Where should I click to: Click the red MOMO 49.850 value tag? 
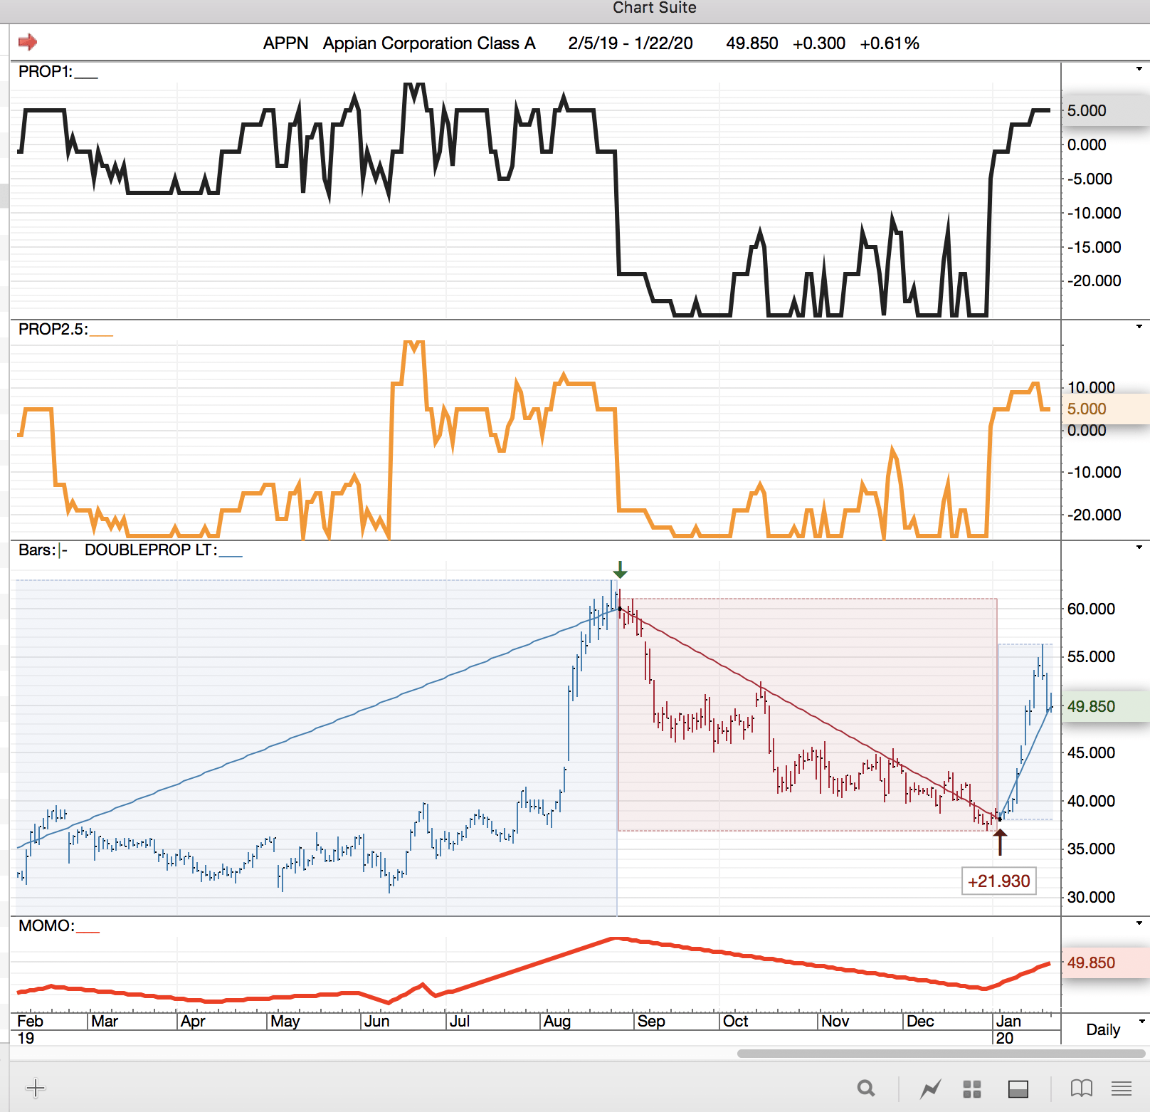[1105, 962]
